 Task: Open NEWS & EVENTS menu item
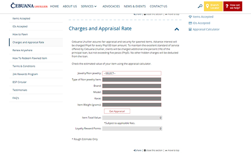pos(135,6)
